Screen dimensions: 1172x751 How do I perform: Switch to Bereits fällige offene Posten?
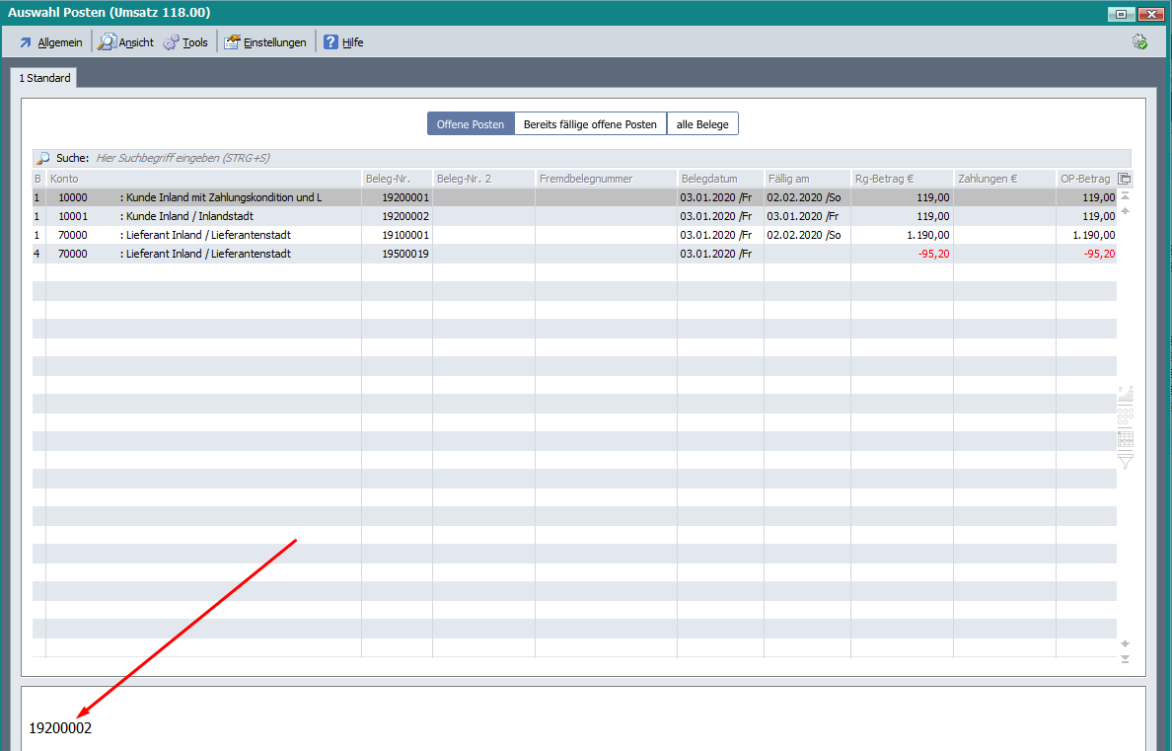click(590, 124)
